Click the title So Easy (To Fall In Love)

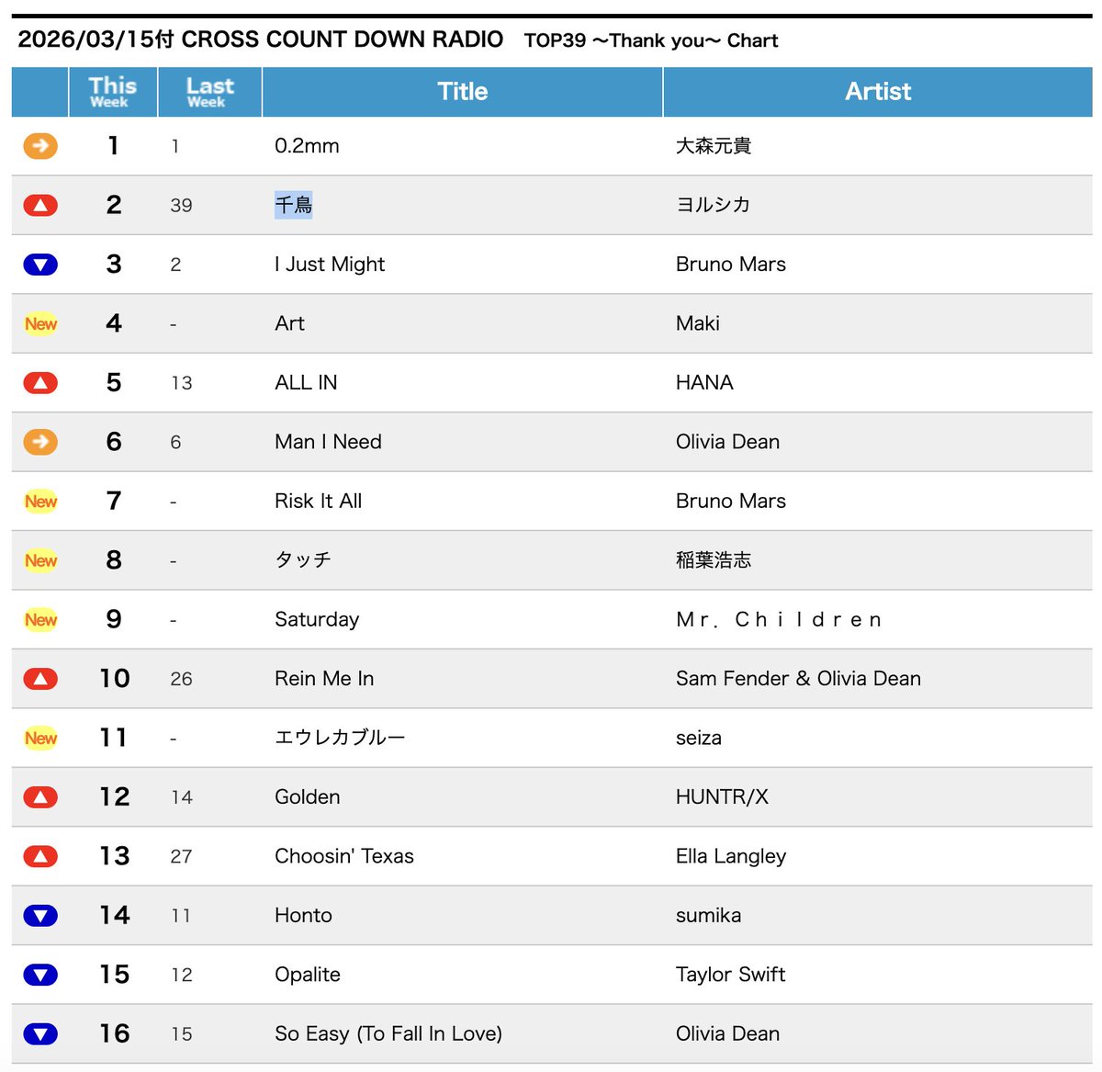tap(388, 1034)
